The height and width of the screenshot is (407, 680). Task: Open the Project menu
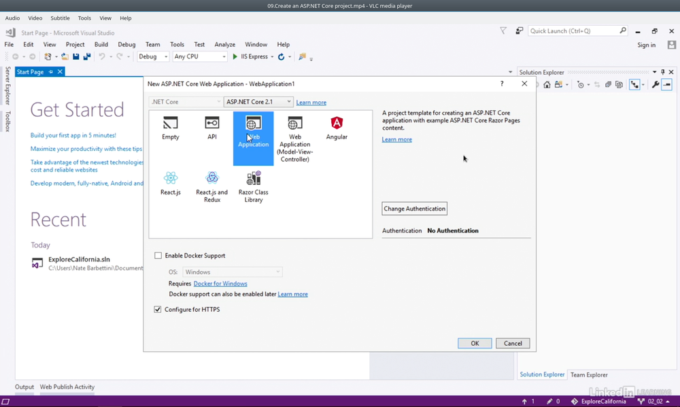coord(75,45)
